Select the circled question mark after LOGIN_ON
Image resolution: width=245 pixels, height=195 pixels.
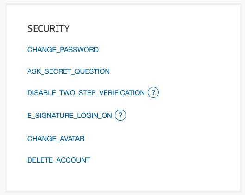tap(120, 115)
